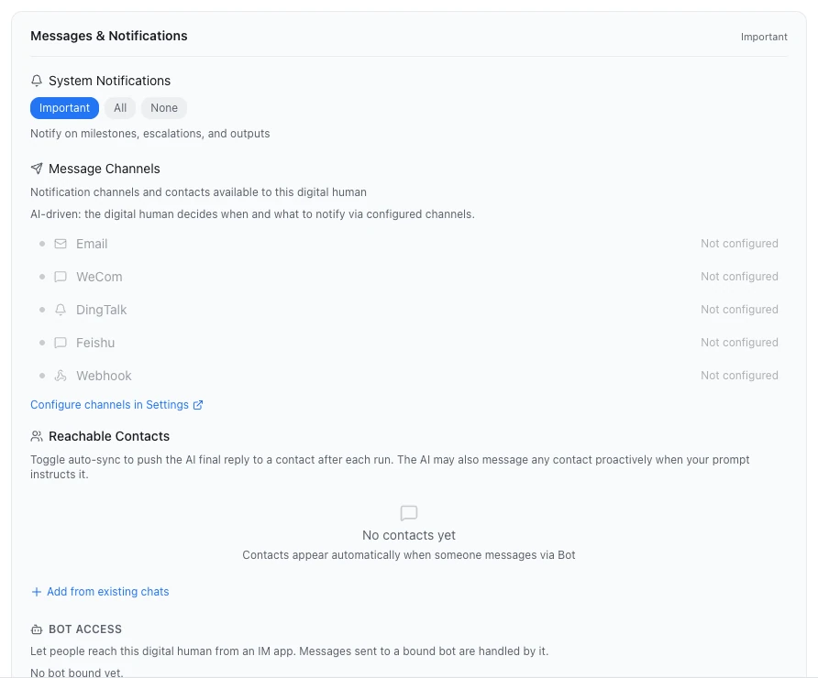Viewport: 818px width, 678px height.
Task: Click the Feishu channel label
Action: (x=95, y=343)
